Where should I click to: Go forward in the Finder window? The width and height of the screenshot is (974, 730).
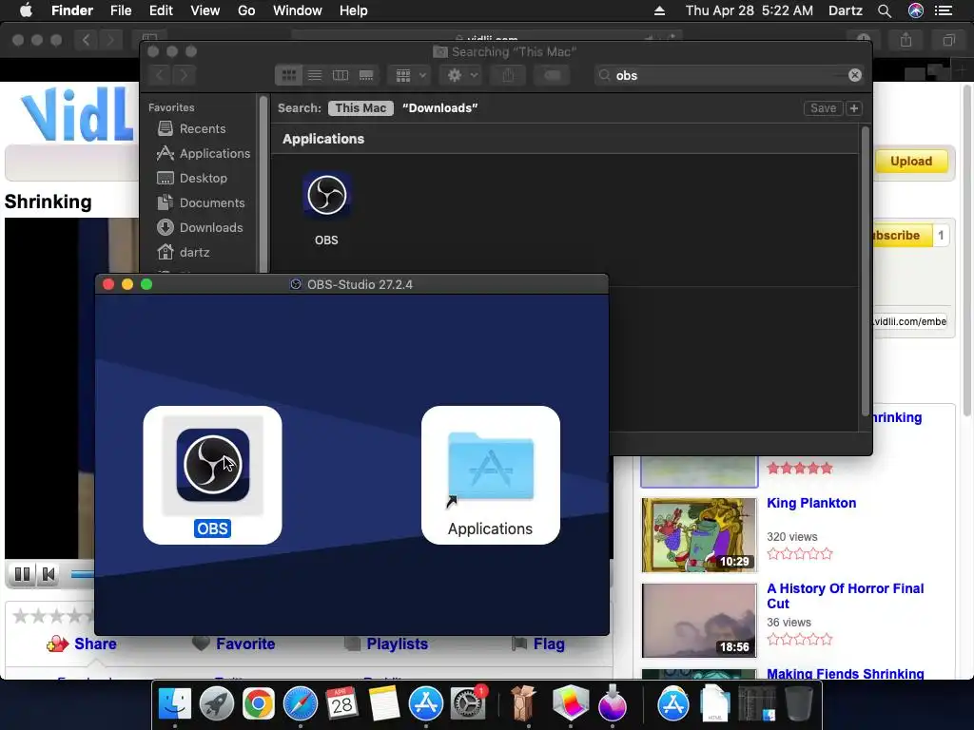click(x=184, y=76)
